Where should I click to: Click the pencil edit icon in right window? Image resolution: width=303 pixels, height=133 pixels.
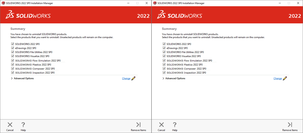(x=285, y=78)
